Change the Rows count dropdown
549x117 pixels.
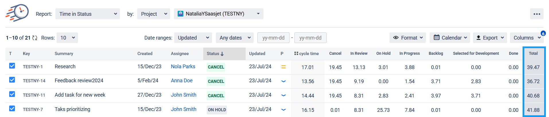pyautogui.click(x=67, y=38)
